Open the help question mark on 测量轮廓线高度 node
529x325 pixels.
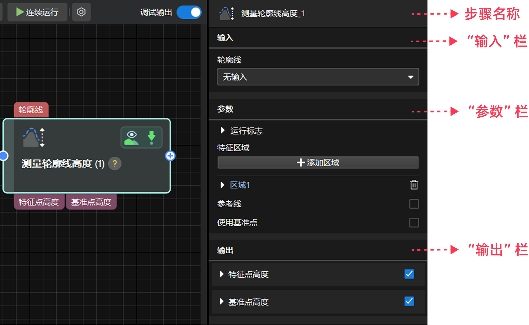pyautogui.click(x=115, y=164)
